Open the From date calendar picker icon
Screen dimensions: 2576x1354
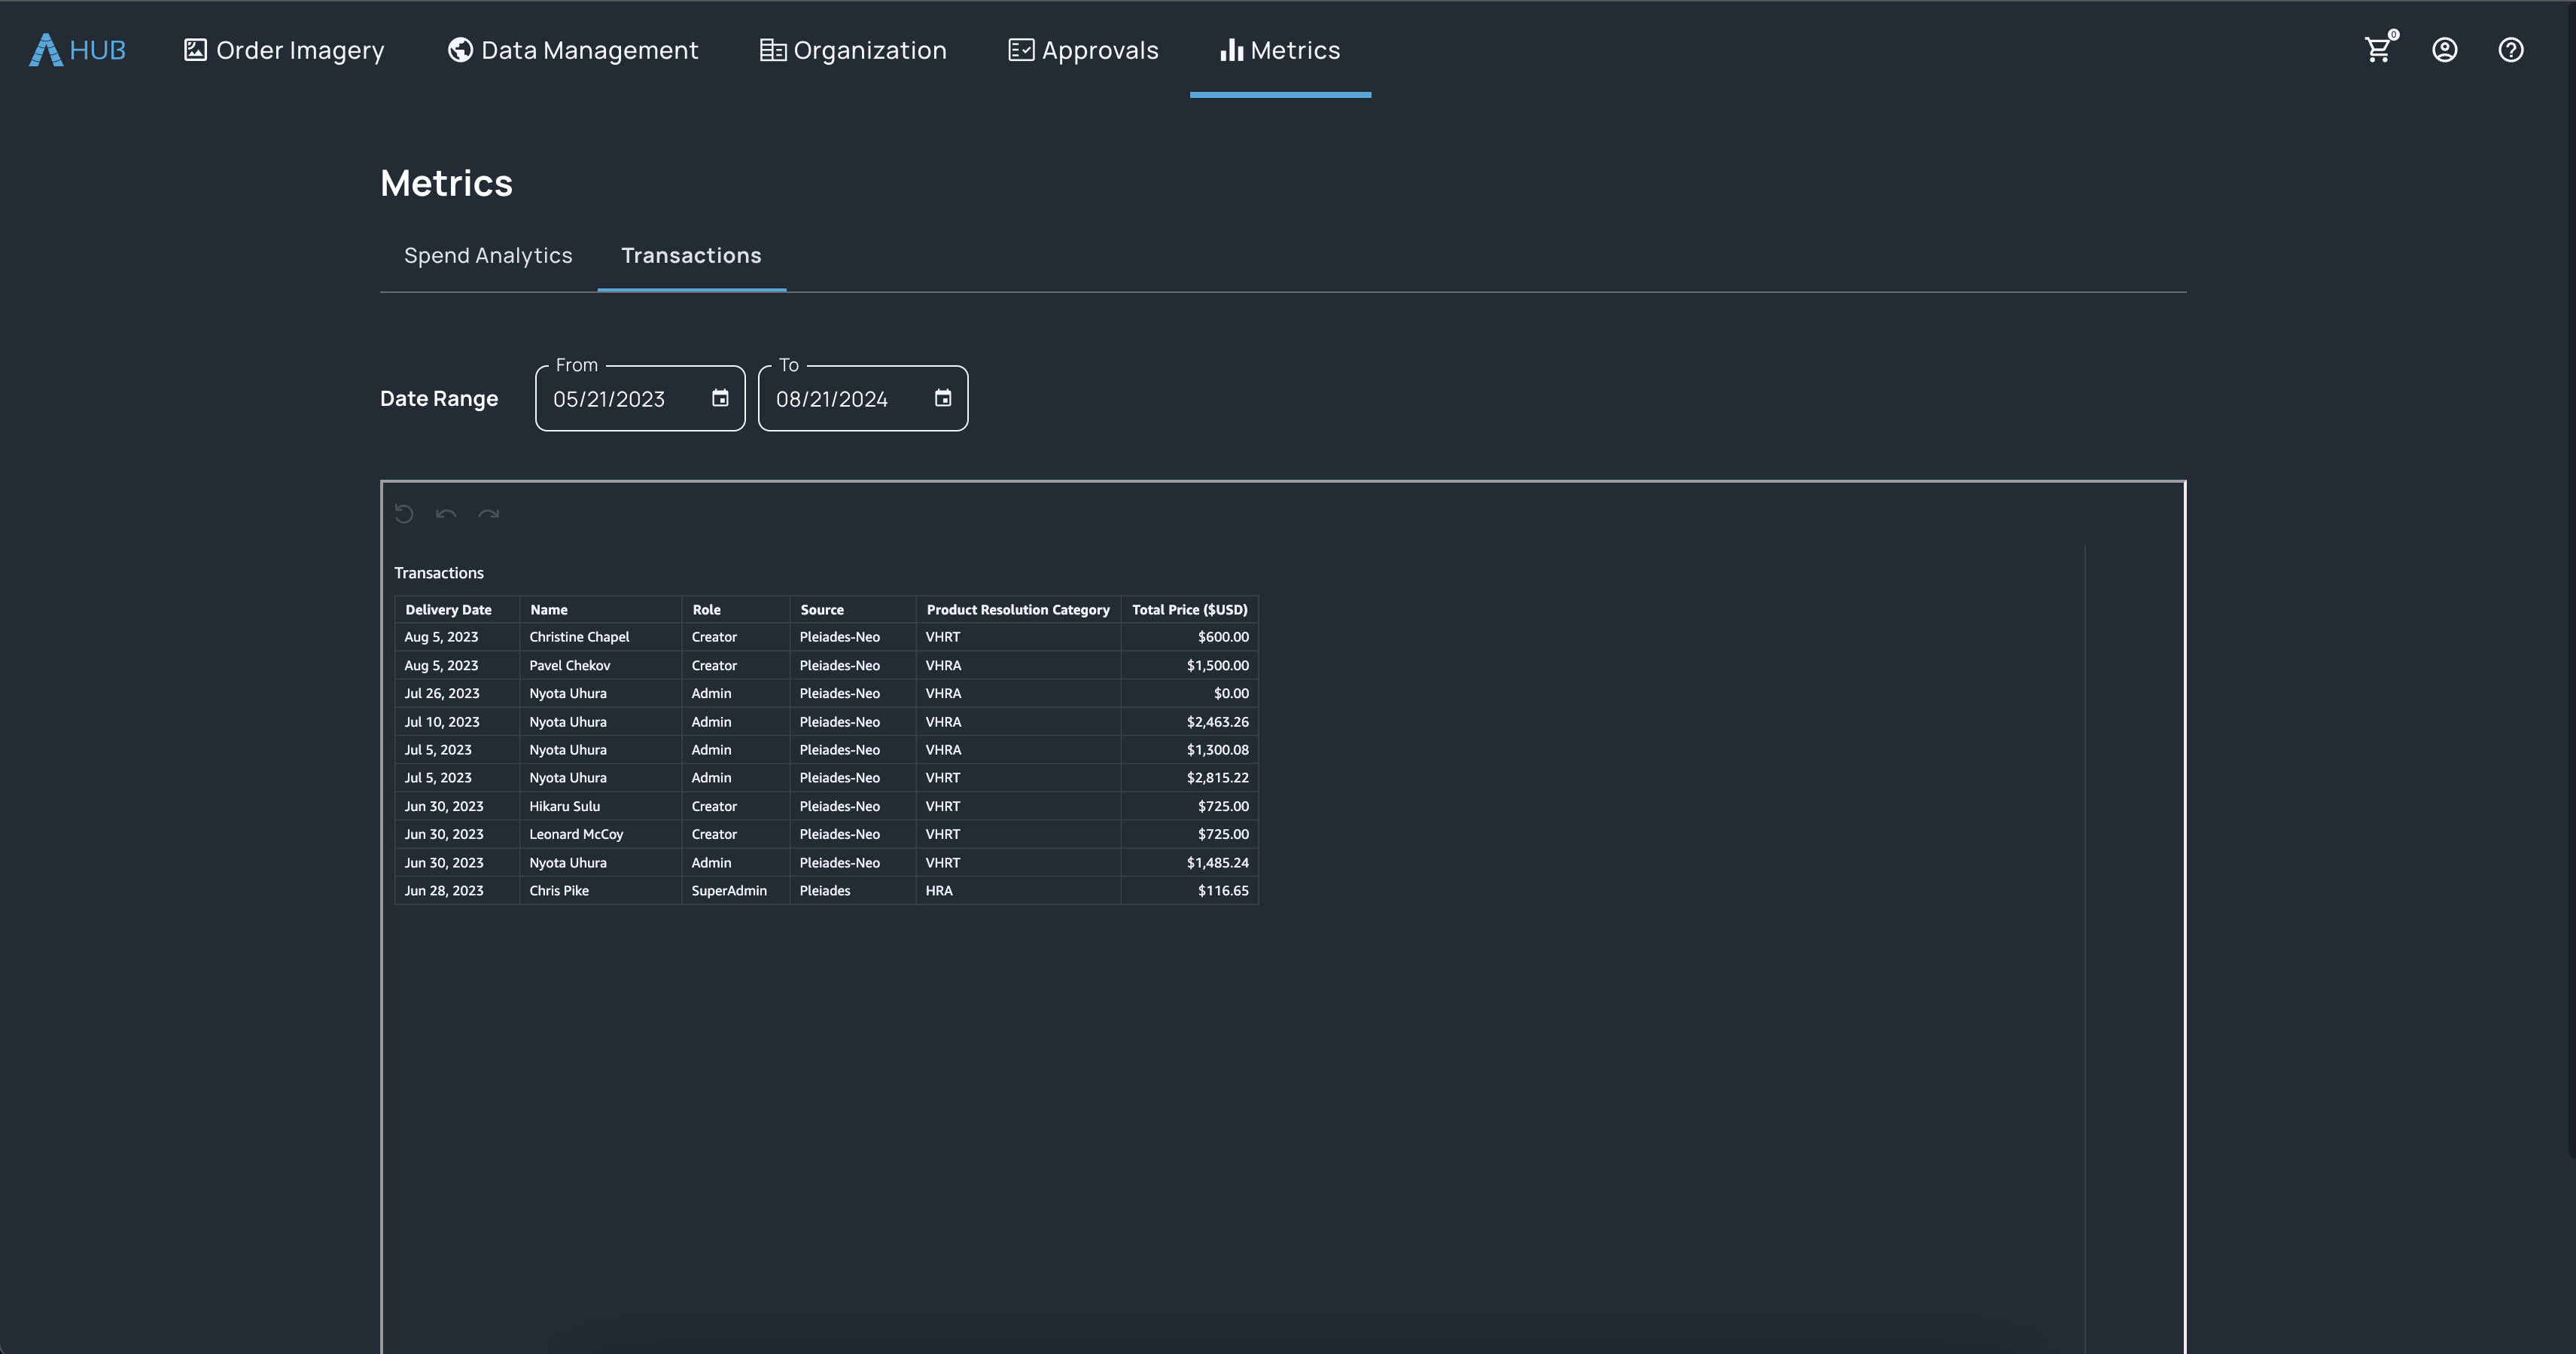click(x=720, y=398)
